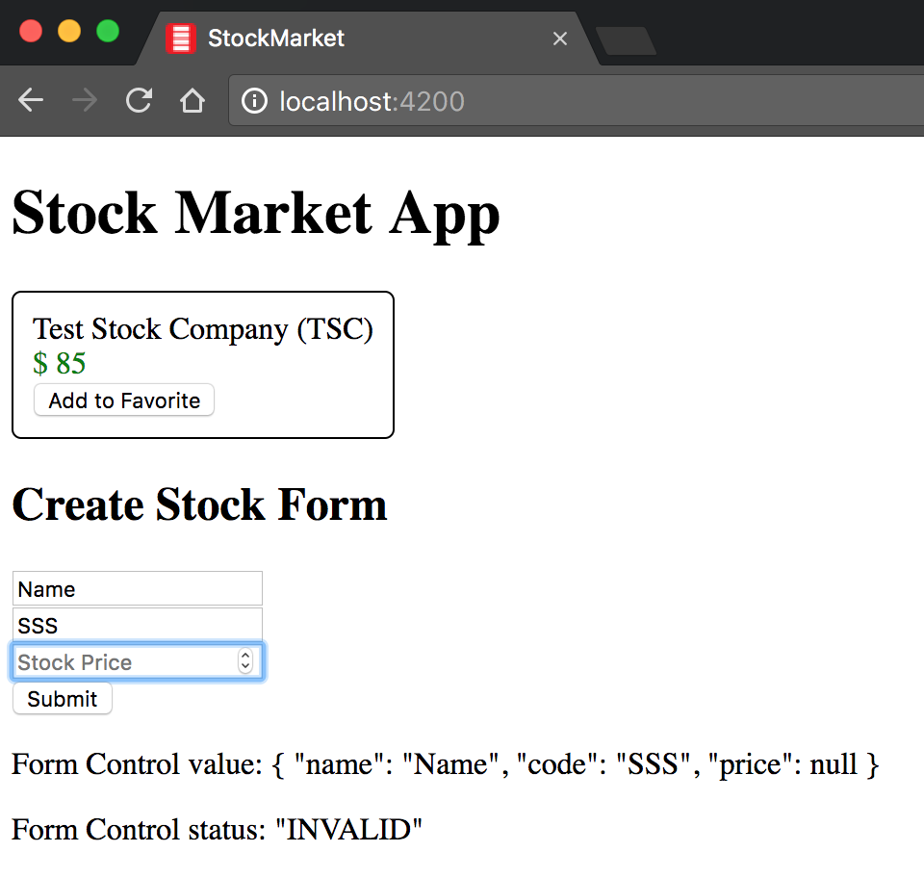Click the browser forward arrow

[x=85, y=101]
